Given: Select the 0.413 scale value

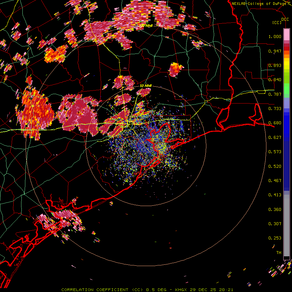Looking at the screenshot, I should [275, 195].
